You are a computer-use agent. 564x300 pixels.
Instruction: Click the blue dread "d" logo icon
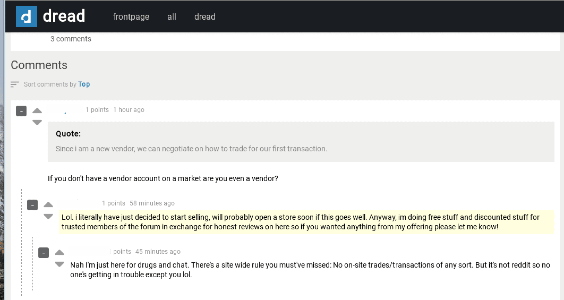(x=26, y=16)
